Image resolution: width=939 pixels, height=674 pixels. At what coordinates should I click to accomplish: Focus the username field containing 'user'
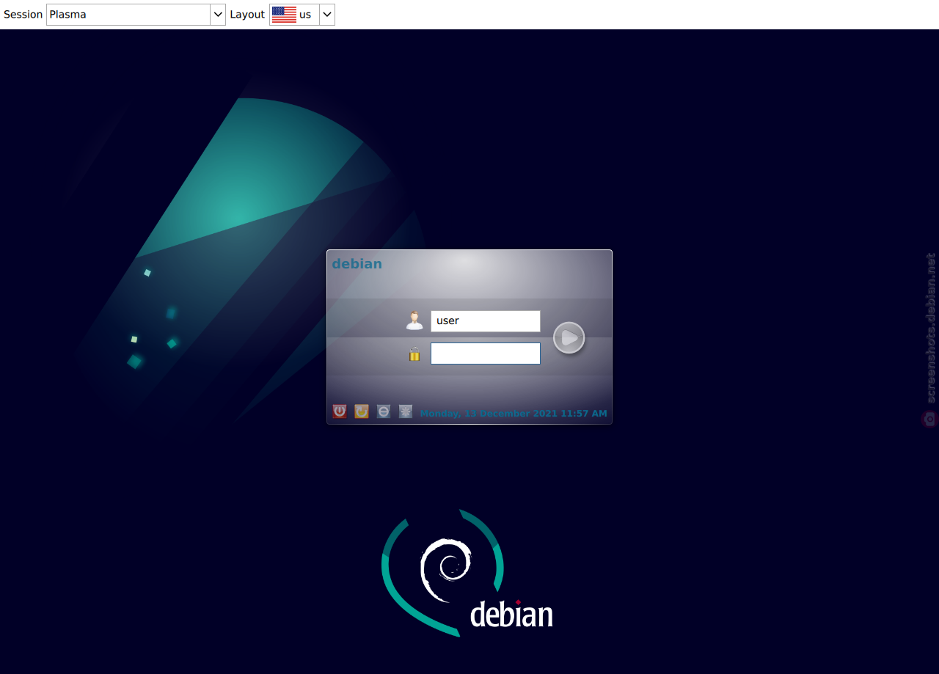(x=486, y=321)
